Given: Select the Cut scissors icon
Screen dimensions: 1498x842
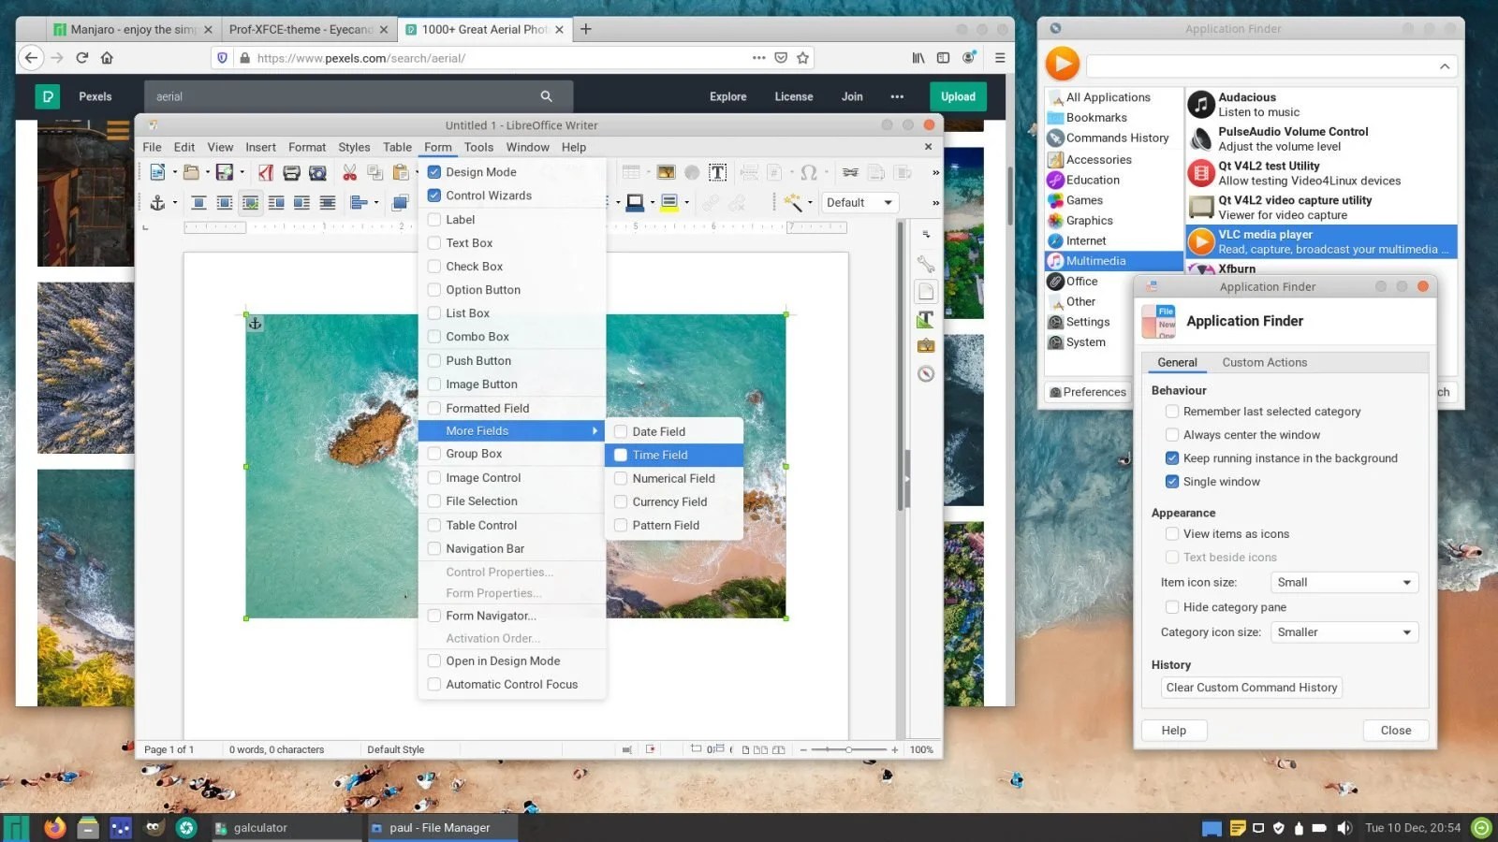Looking at the screenshot, I should click(x=349, y=172).
